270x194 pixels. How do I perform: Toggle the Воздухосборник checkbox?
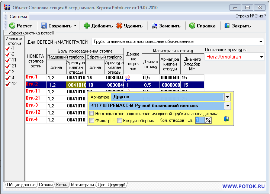(x=120, y=120)
